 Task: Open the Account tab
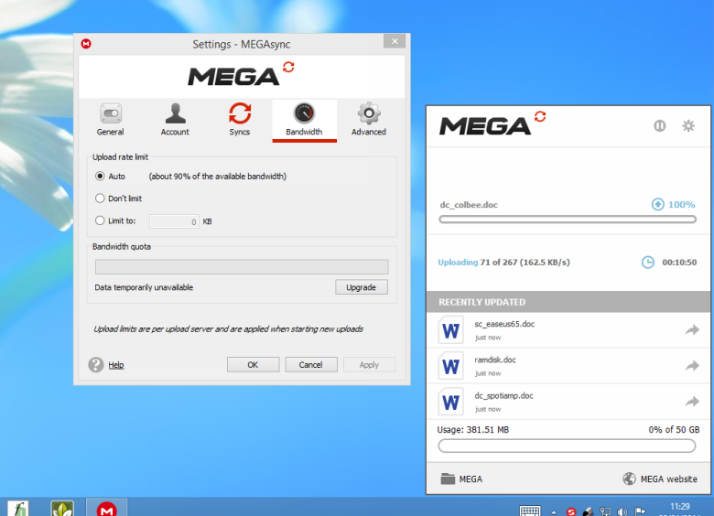(x=175, y=120)
